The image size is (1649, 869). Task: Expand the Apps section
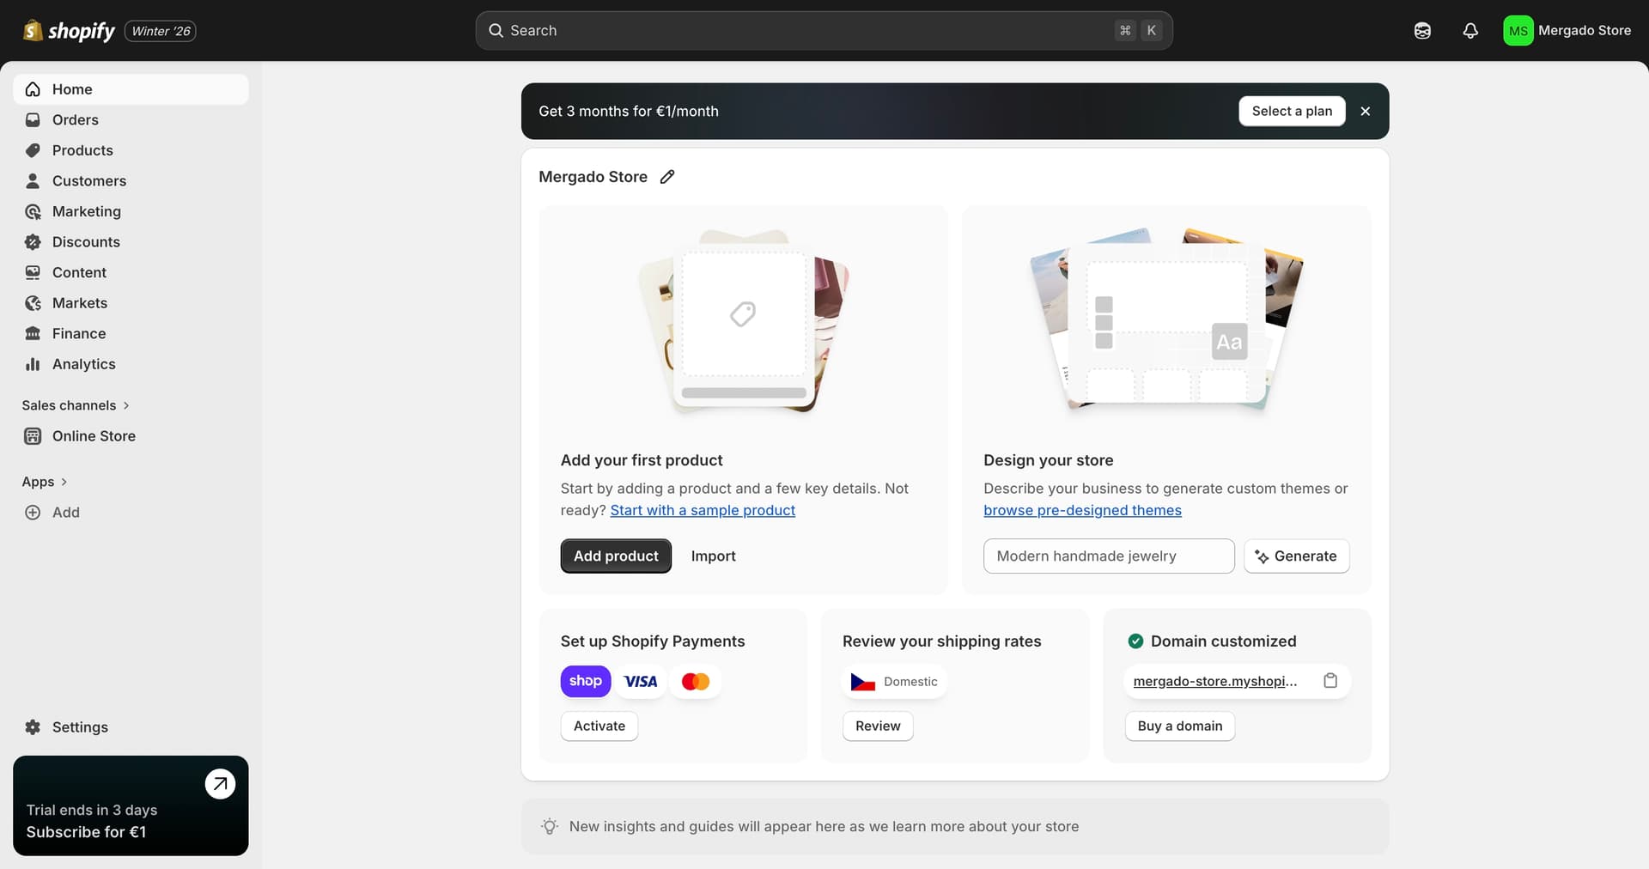(x=45, y=482)
